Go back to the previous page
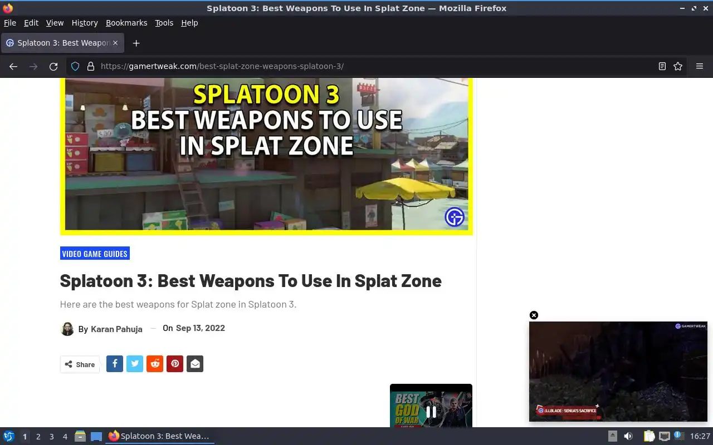The width and height of the screenshot is (713, 445). point(13,66)
